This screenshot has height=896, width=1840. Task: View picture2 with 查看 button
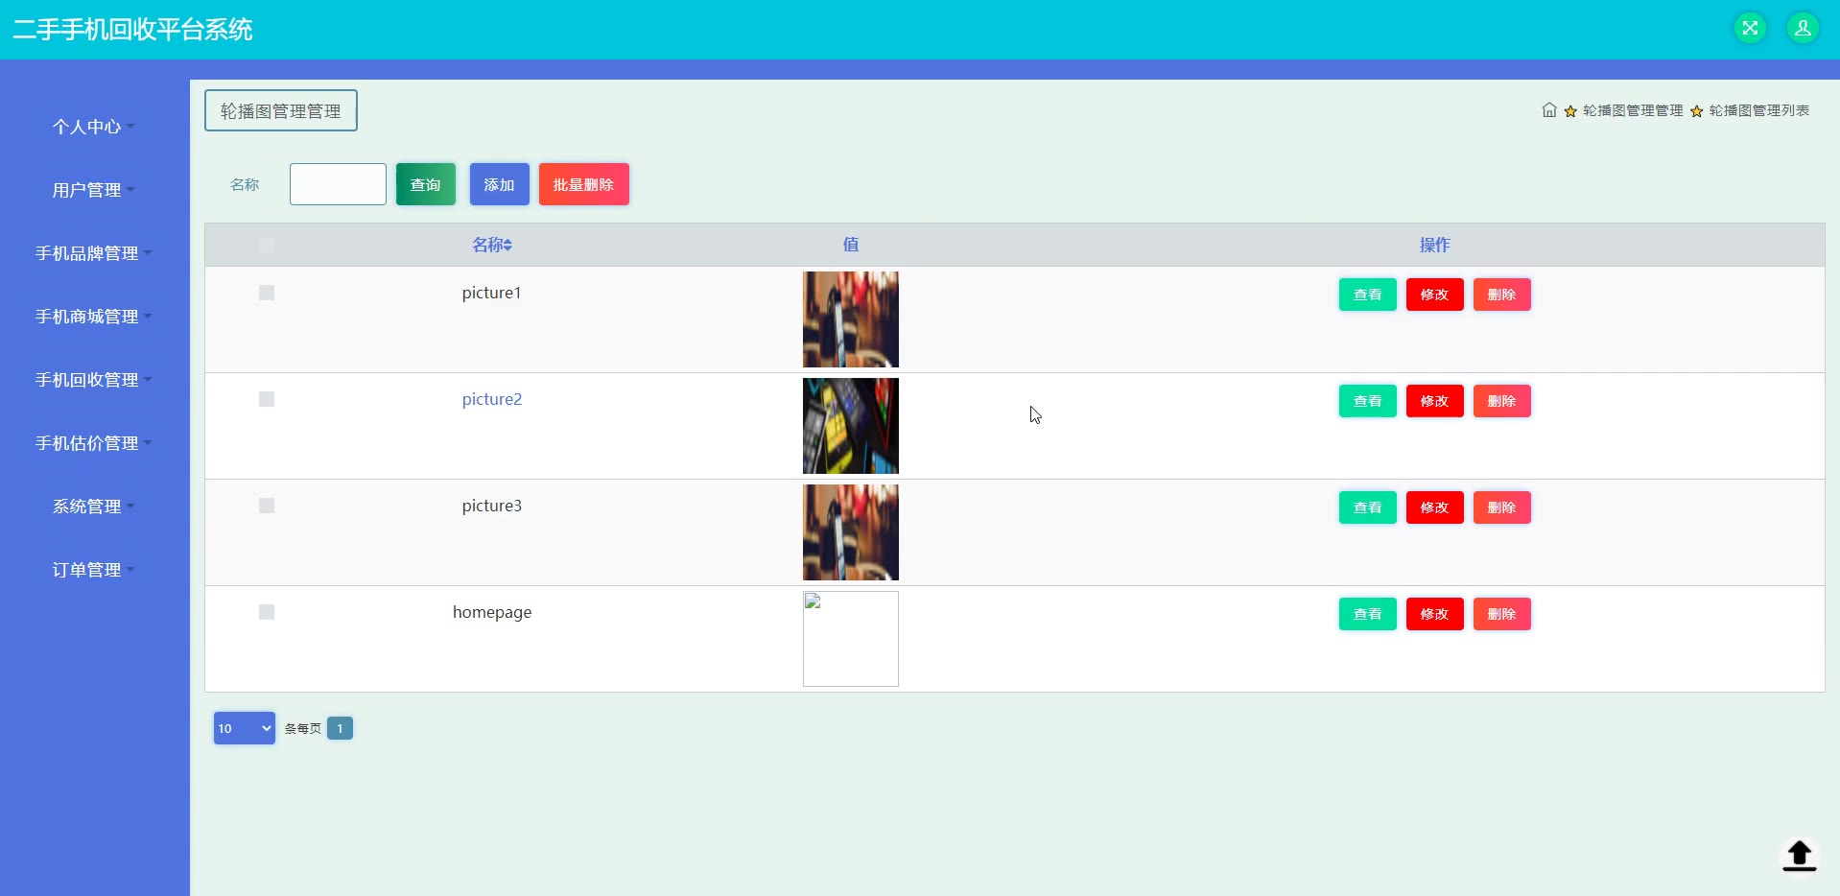(x=1368, y=401)
